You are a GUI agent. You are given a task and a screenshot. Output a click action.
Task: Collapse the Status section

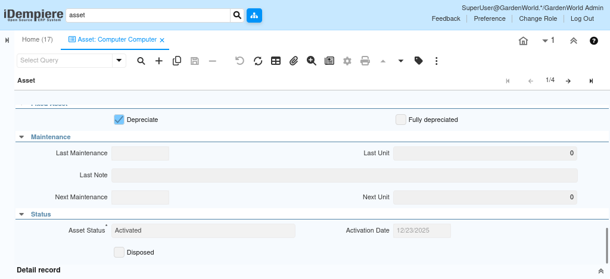pyautogui.click(x=21, y=214)
